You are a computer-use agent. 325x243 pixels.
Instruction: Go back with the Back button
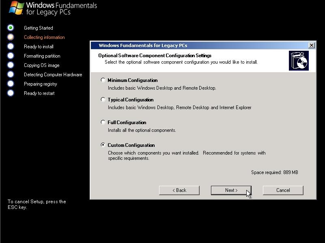click(x=179, y=190)
